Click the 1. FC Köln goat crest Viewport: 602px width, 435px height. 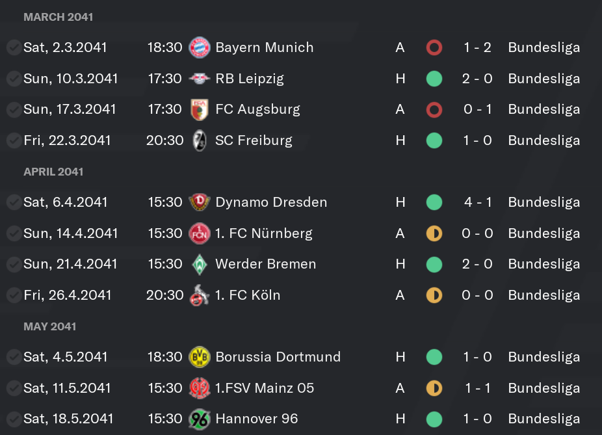coord(200,295)
